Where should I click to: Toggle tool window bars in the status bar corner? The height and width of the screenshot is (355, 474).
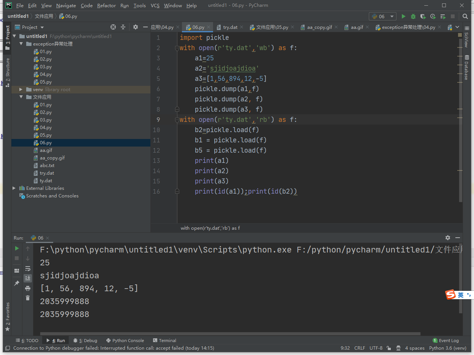click(x=7, y=348)
